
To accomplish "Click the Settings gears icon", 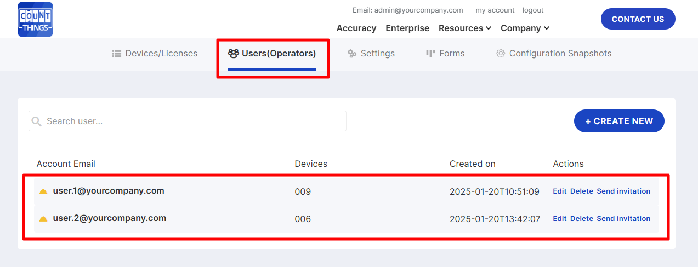I will (x=352, y=54).
